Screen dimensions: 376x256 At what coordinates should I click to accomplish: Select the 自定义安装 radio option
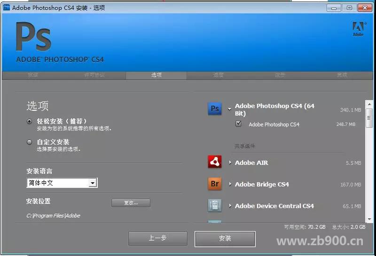[x=30, y=142]
